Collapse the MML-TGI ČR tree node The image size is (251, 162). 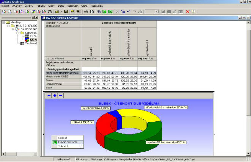pyautogui.click(x=8, y=26)
